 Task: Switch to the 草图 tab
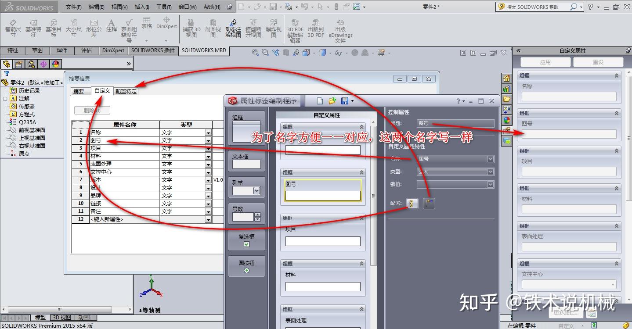click(x=37, y=50)
